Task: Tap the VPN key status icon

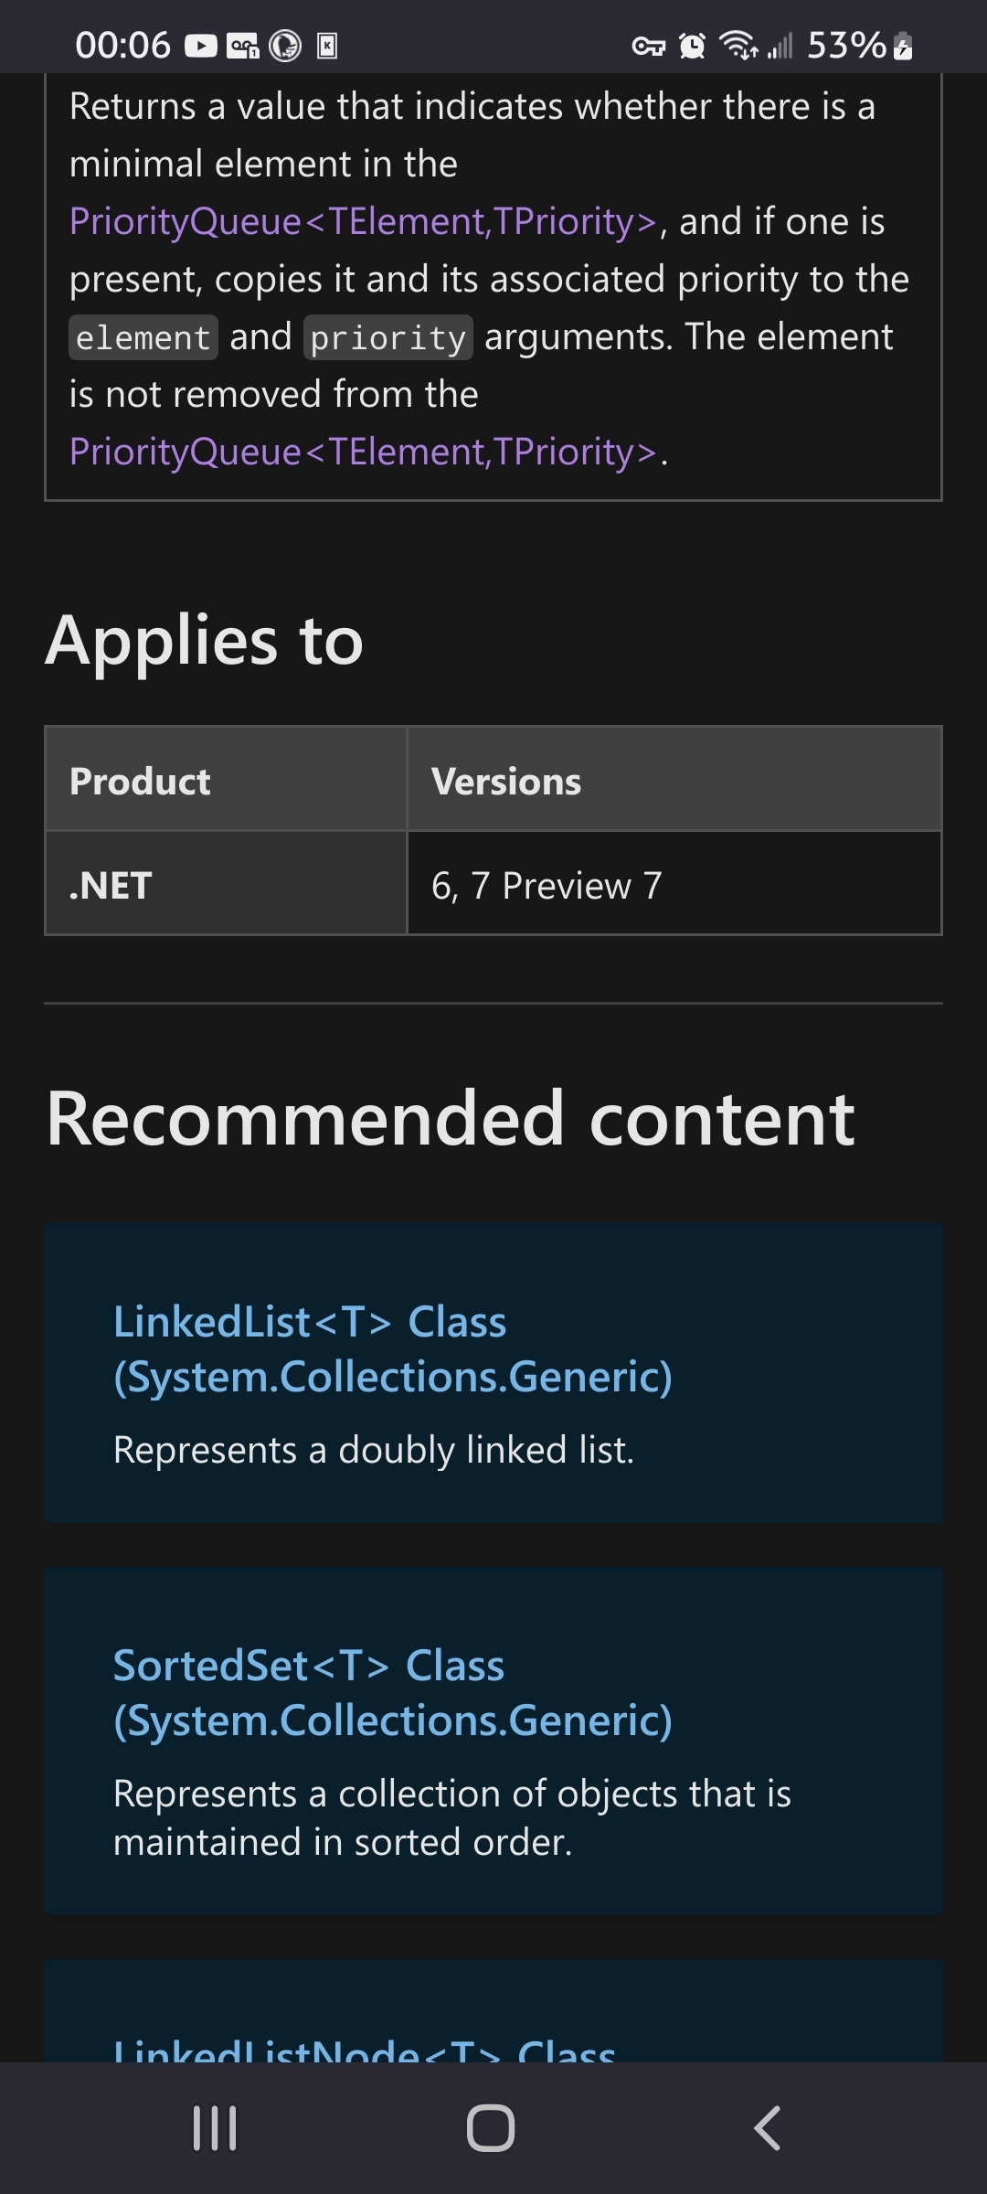Action: [x=648, y=46]
